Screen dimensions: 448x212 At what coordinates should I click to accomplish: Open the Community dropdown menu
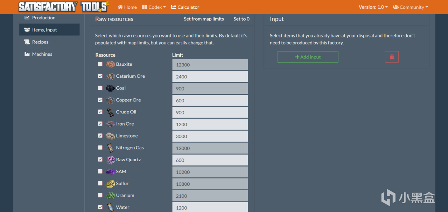[410, 7]
